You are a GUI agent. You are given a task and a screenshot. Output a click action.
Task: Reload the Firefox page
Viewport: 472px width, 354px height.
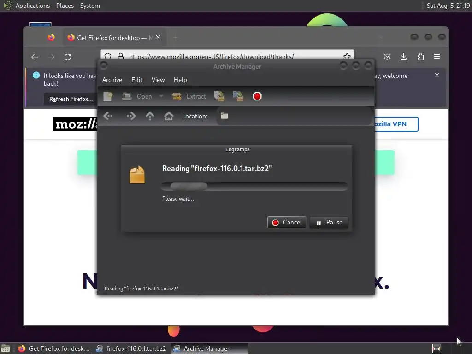click(68, 57)
